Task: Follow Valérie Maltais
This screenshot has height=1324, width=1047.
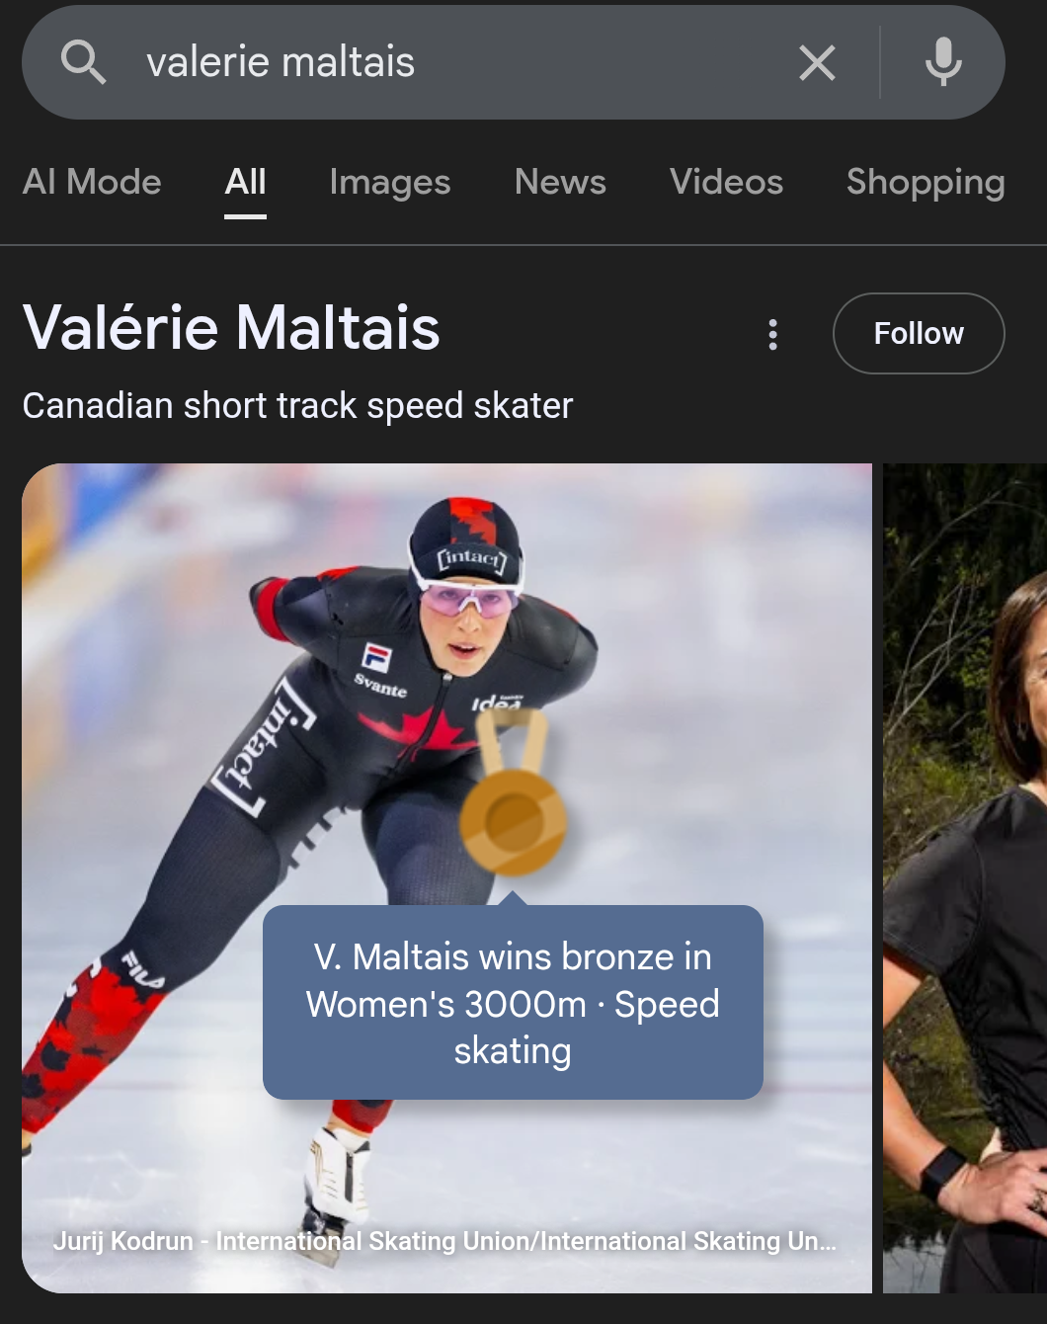Action: pyautogui.click(x=918, y=334)
